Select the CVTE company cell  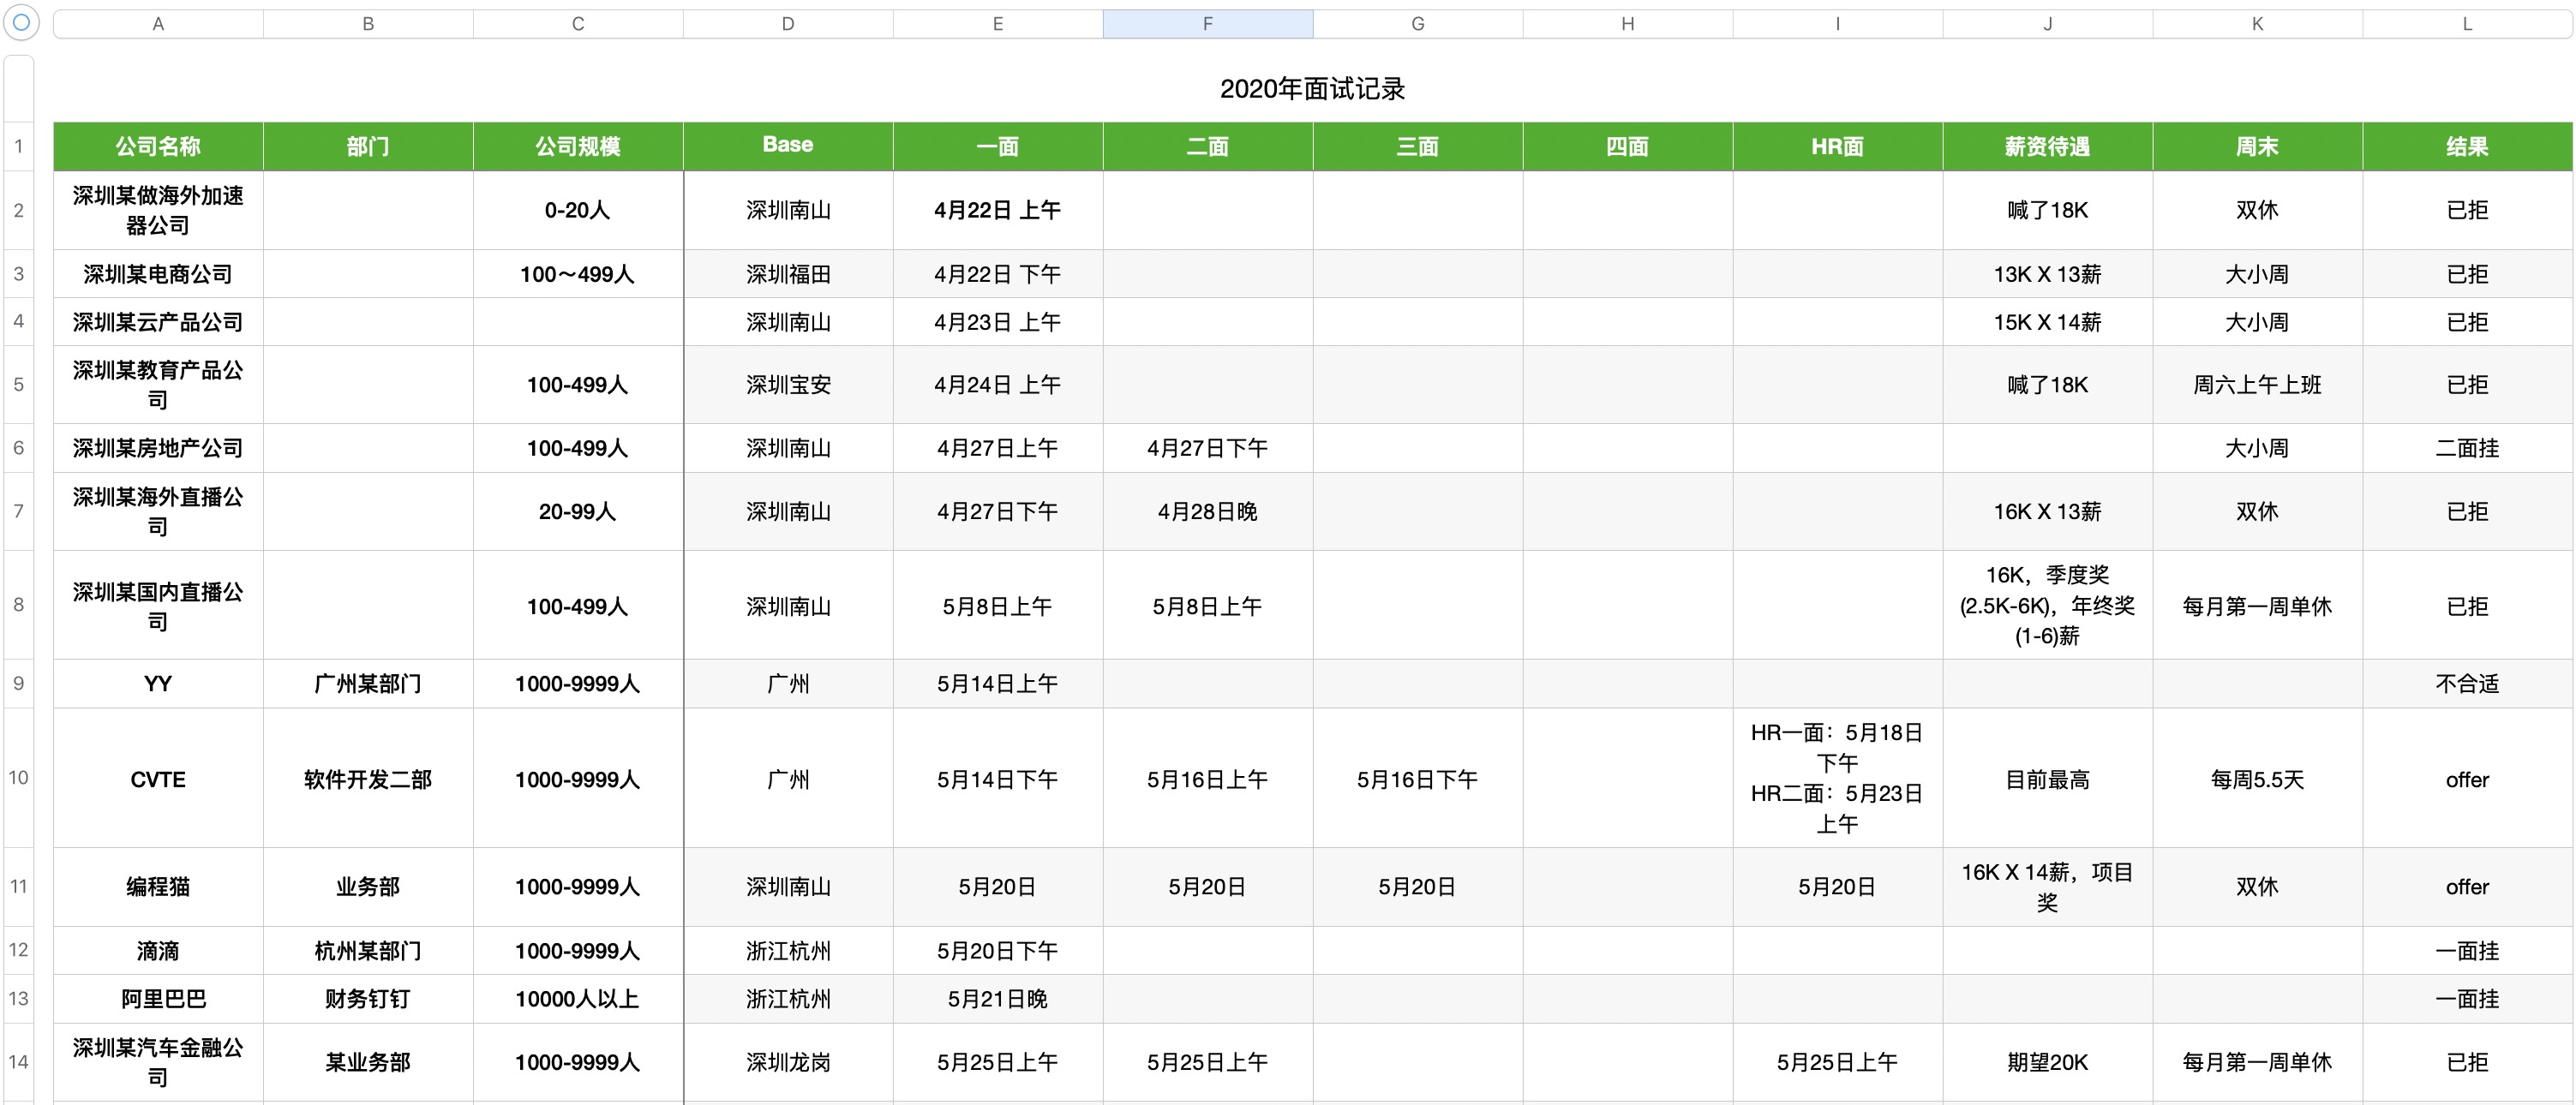(x=158, y=779)
